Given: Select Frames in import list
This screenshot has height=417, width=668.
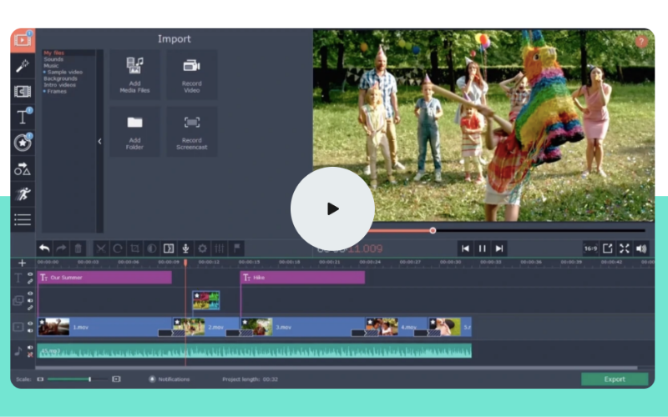Looking at the screenshot, I should coord(55,91).
